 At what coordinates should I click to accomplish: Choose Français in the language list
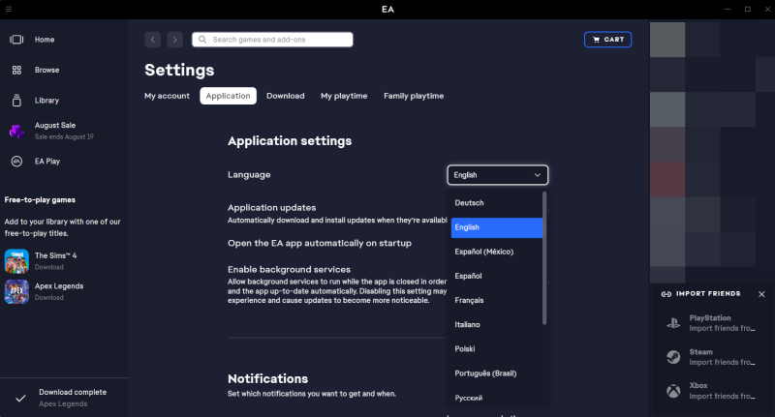(x=469, y=300)
